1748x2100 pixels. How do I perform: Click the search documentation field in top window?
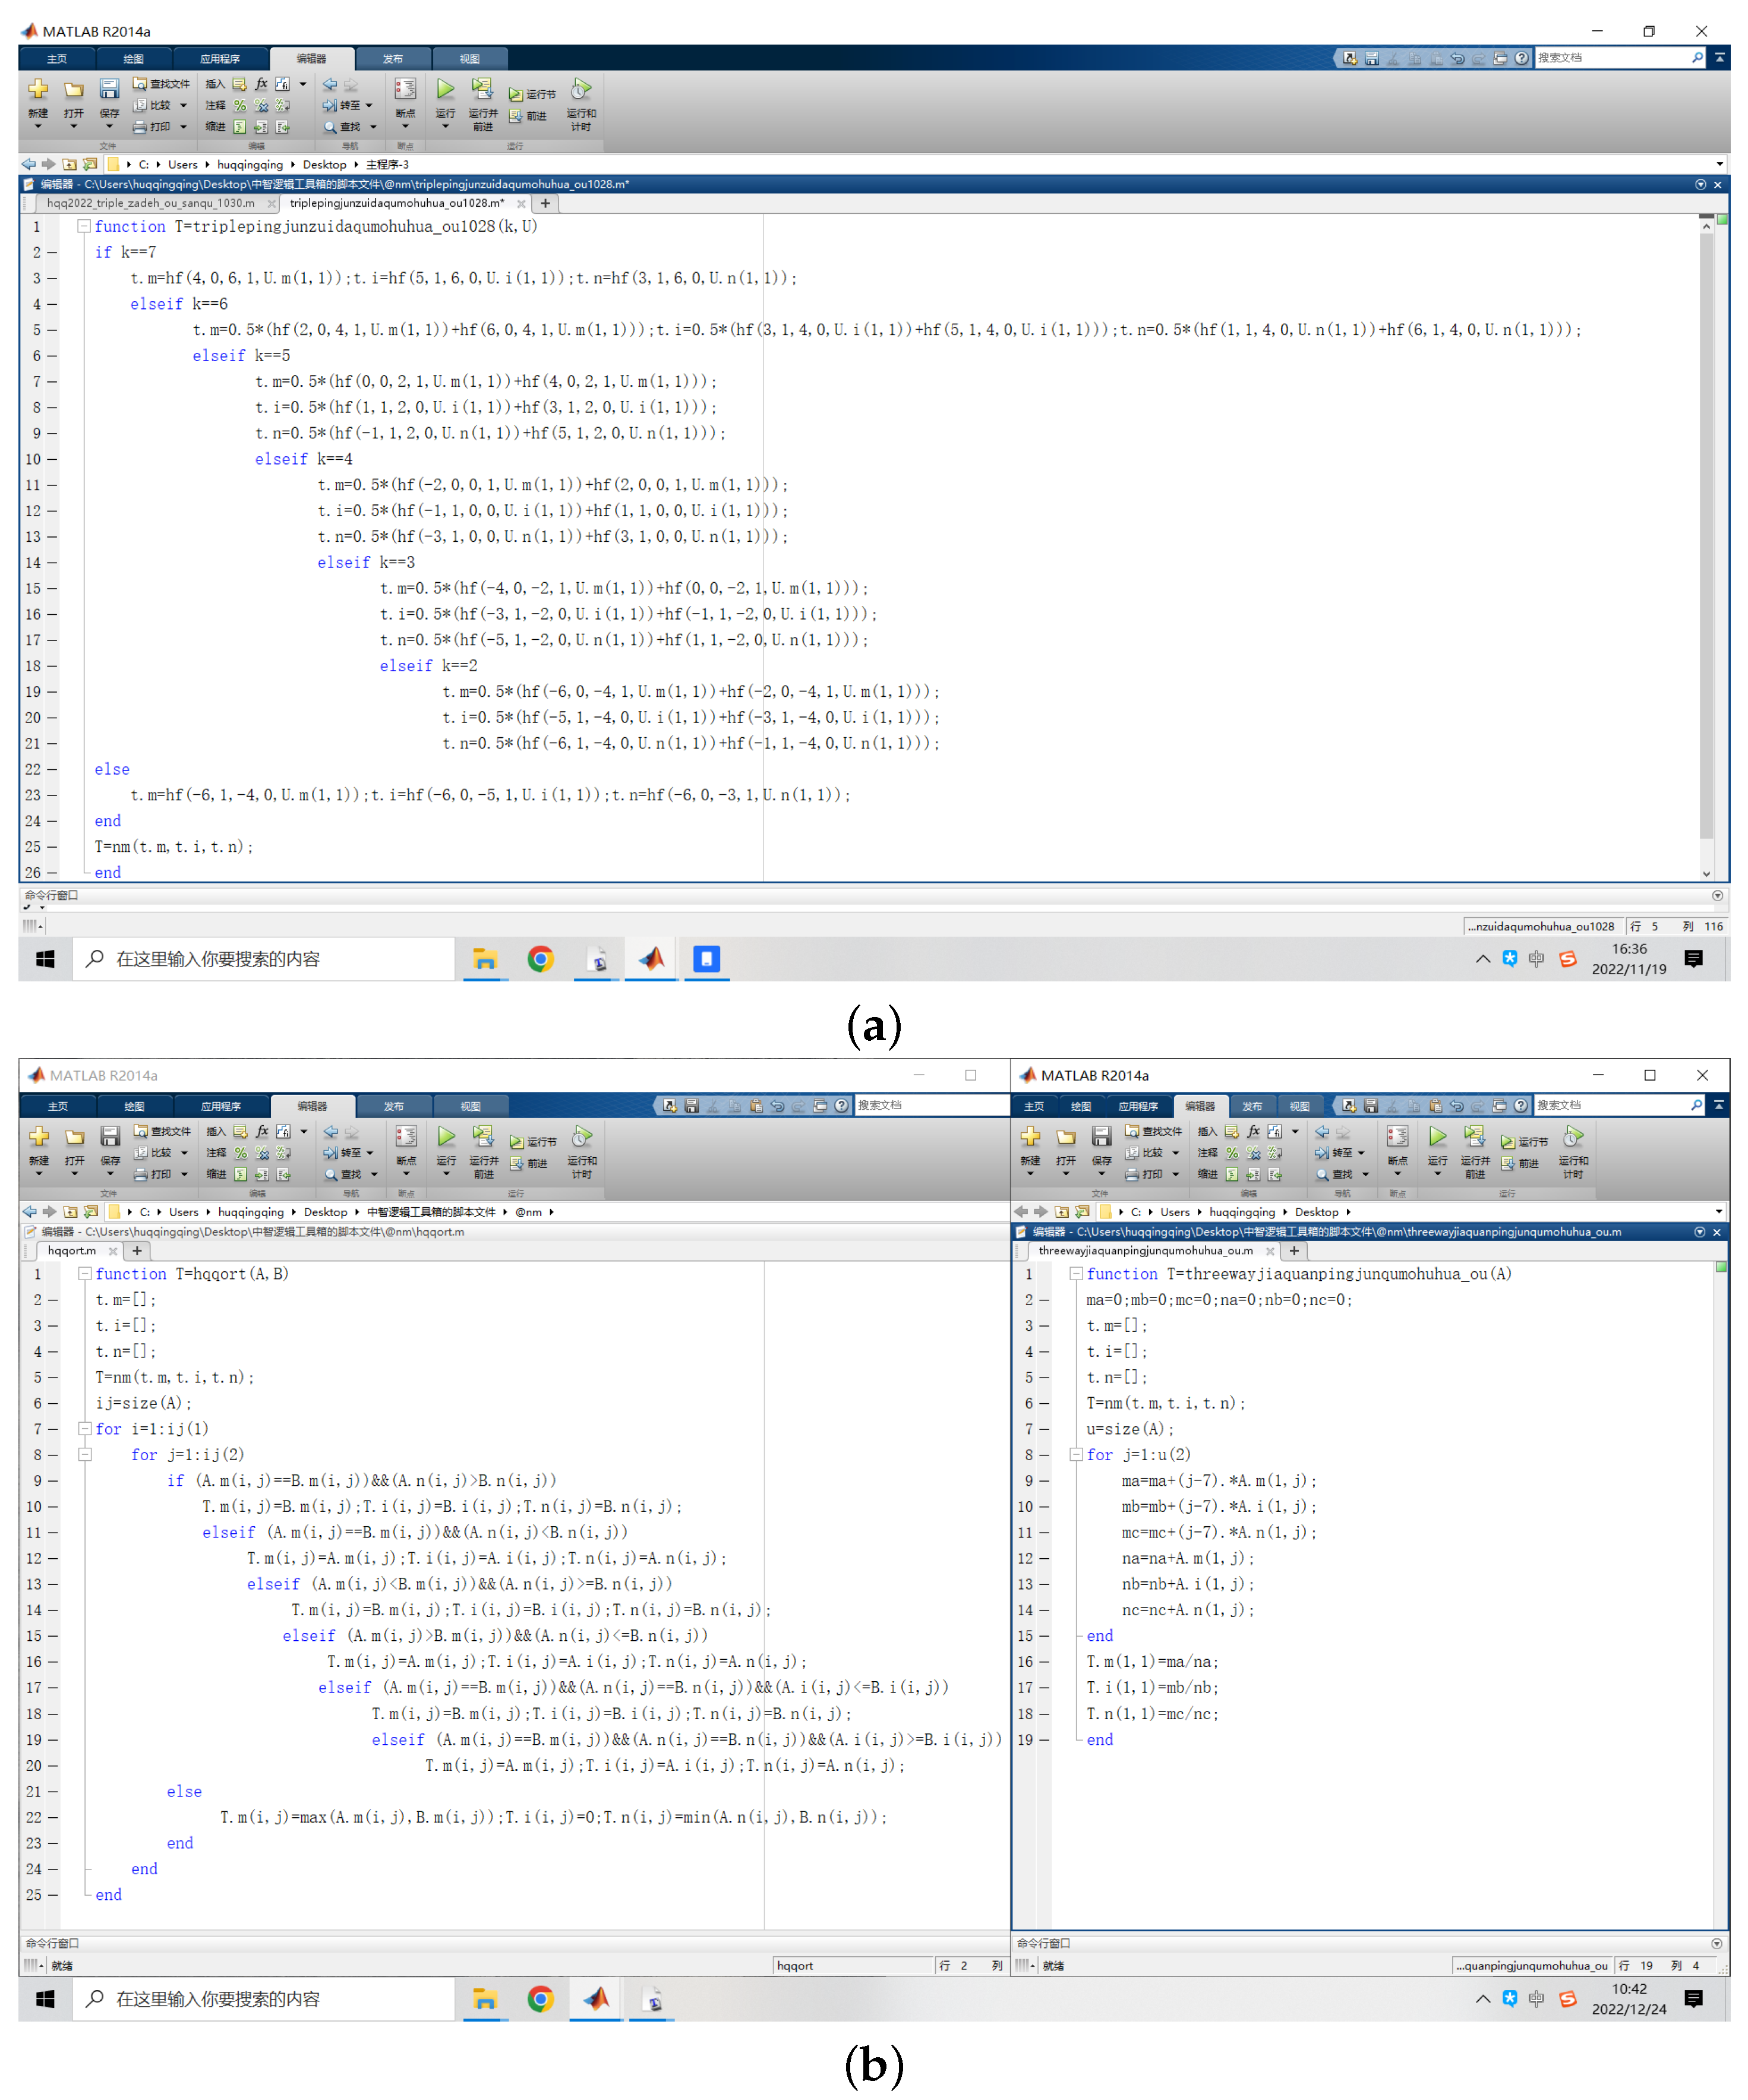click(1610, 58)
